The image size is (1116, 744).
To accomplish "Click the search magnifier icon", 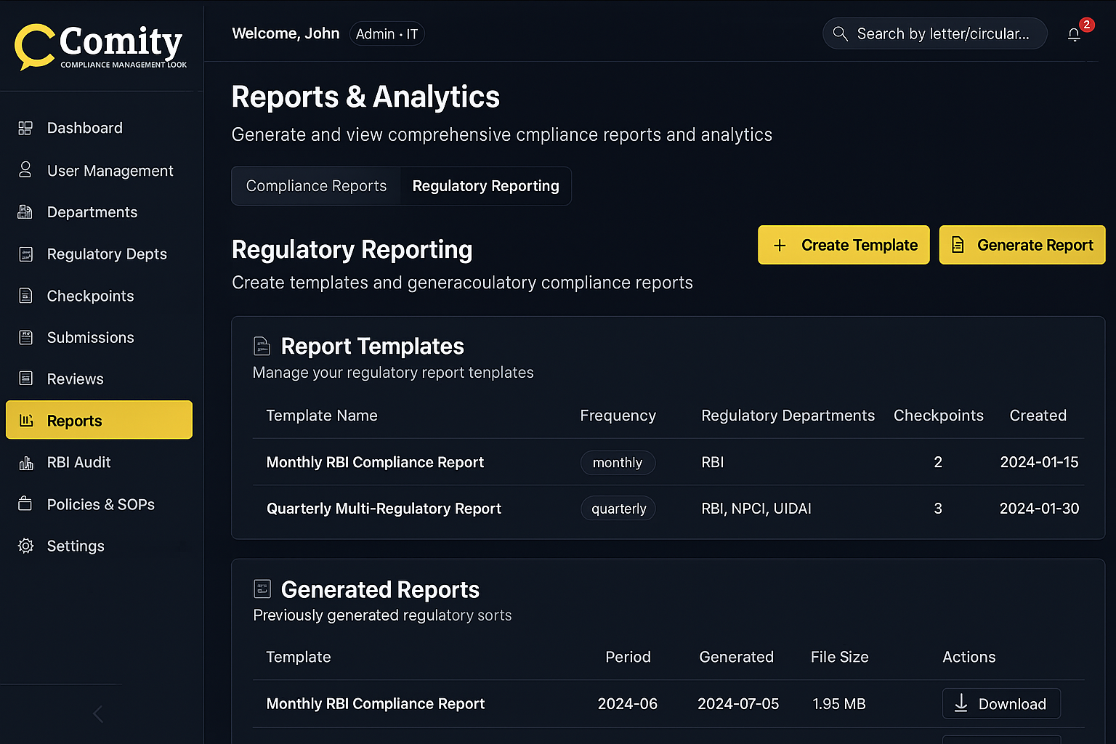I will click(840, 33).
